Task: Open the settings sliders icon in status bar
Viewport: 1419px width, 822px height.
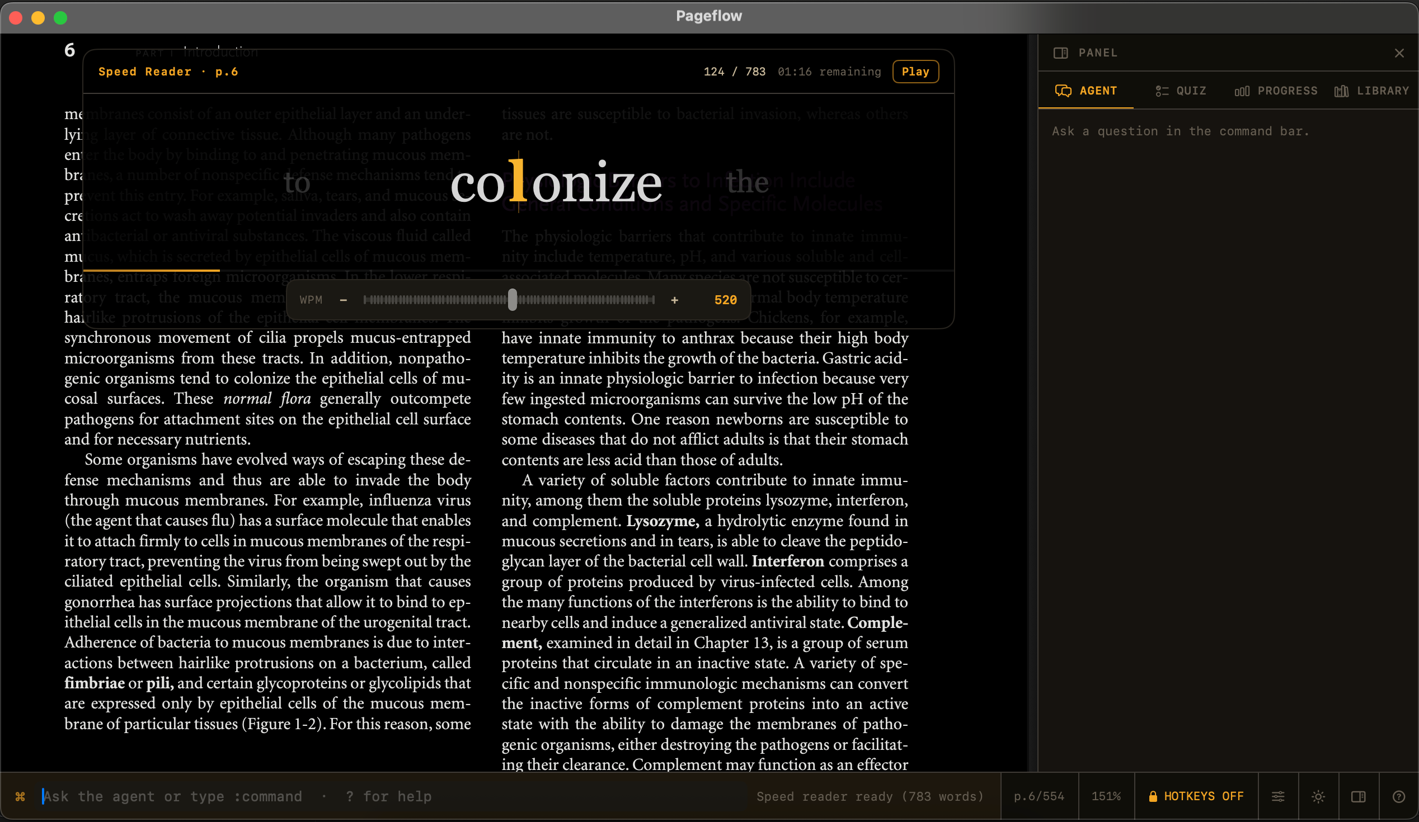Action: tap(1278, 796)
